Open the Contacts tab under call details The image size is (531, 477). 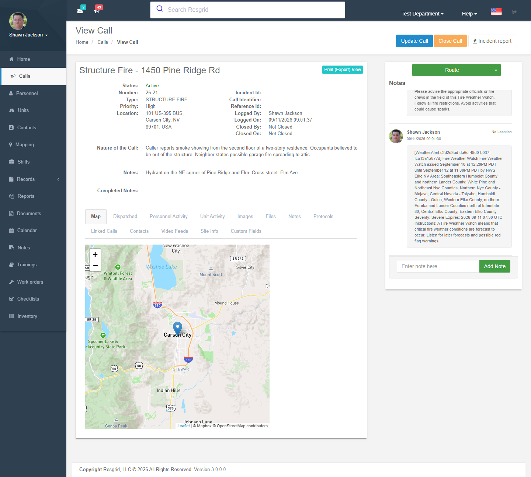(x=139, y=231)
